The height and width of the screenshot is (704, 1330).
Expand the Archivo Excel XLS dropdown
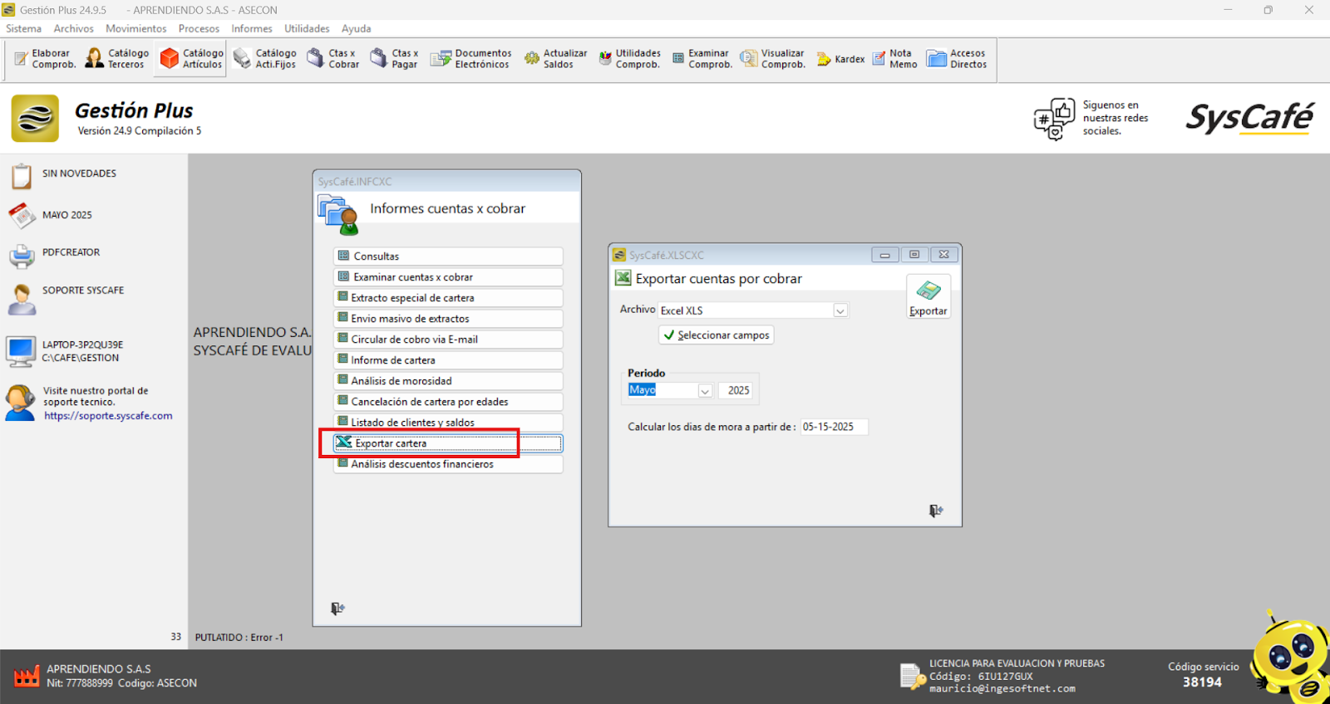pyautogui.click(x=840, y=310)
